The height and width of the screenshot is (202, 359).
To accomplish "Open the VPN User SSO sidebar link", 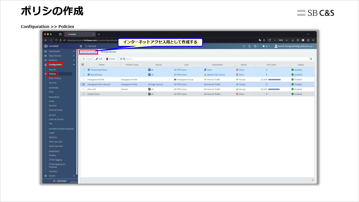I will (x=56, y=142).
